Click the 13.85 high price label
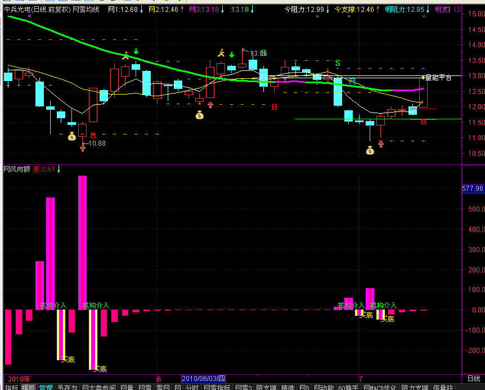The image size is (485, 390). click(258, 53)
